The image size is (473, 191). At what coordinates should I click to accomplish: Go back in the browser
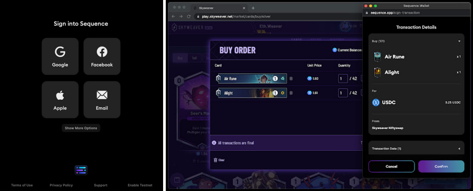[173, 16]
